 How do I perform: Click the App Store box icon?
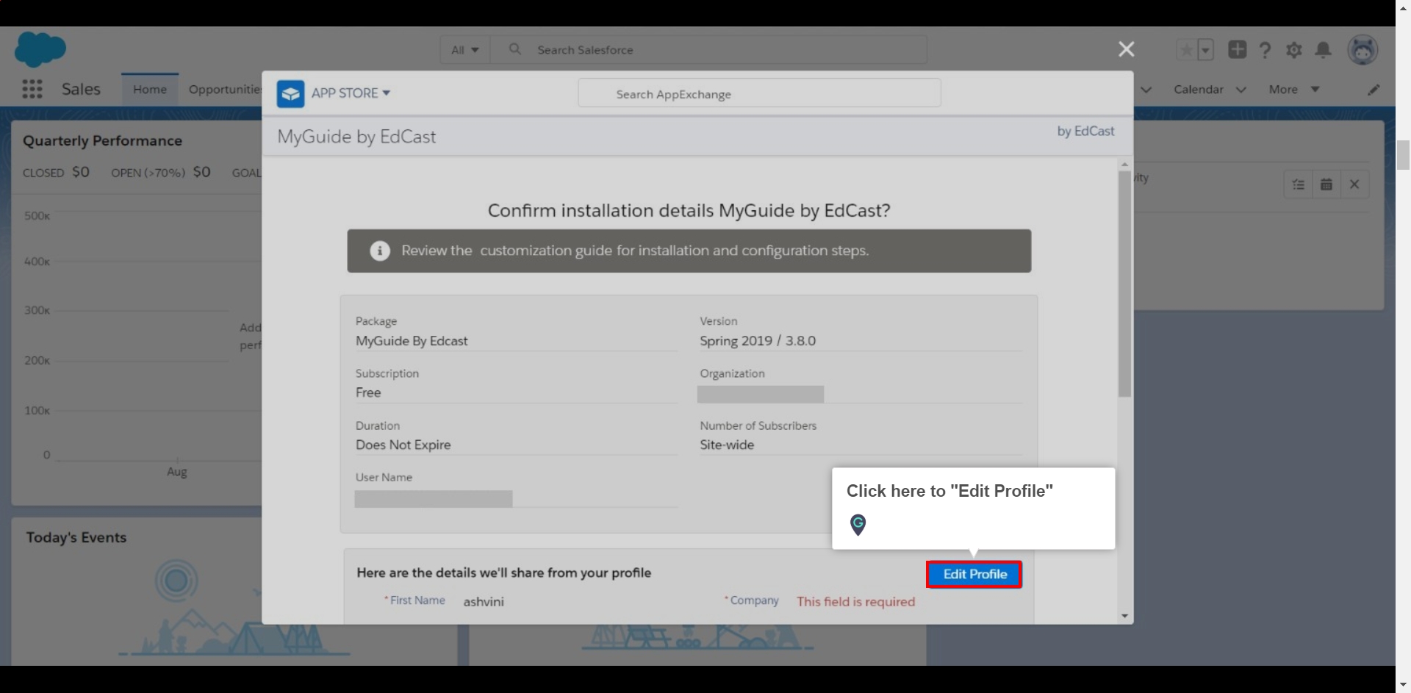pyautogui.click(x=290, y=93)
